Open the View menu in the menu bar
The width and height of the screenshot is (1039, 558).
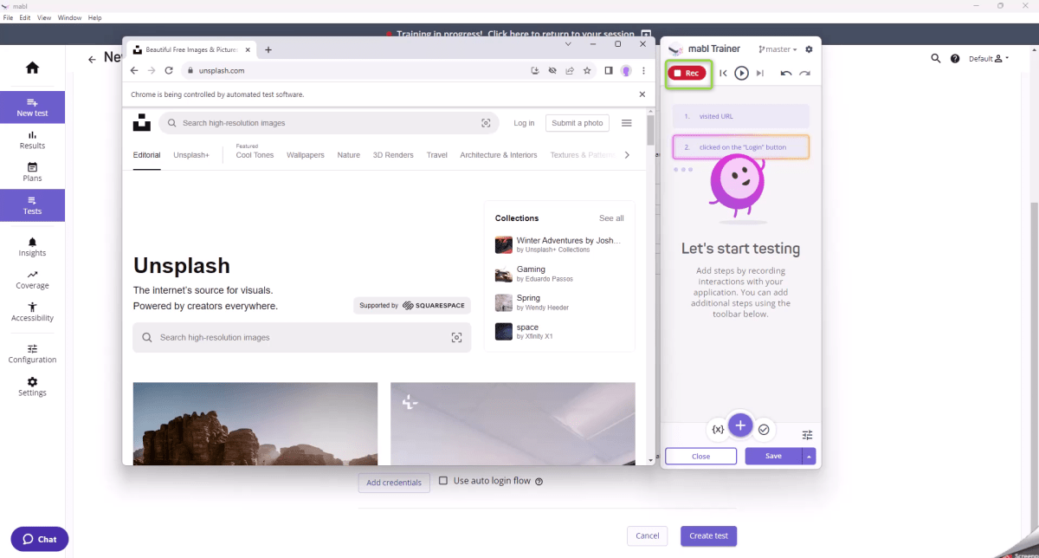pyautogui.click(x=43, y=16)
